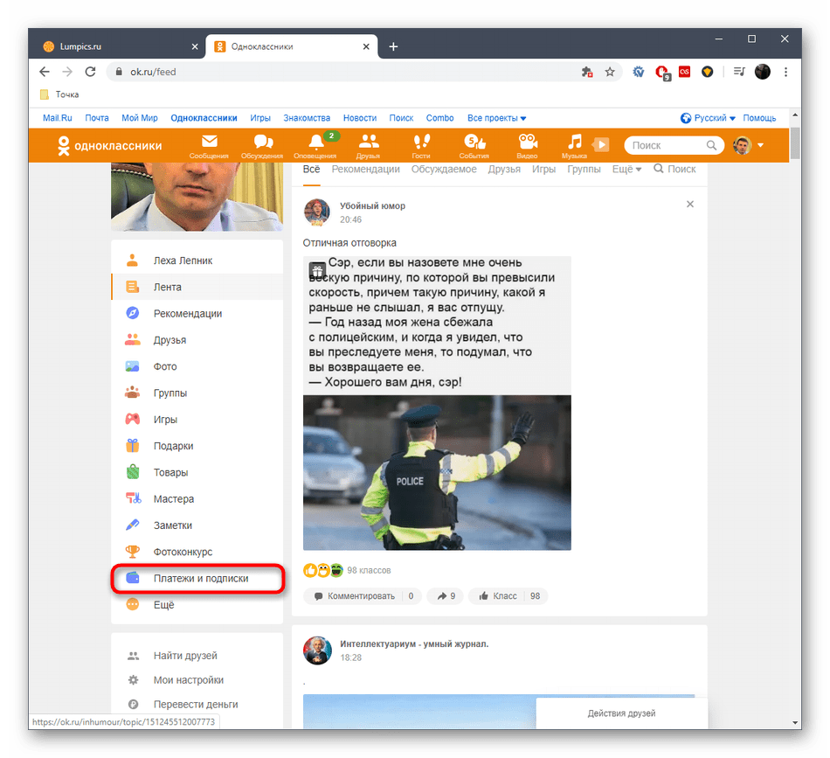830x758 pixels.
Task: Open the profile avatar in orange toolbar
Action: 742,145
